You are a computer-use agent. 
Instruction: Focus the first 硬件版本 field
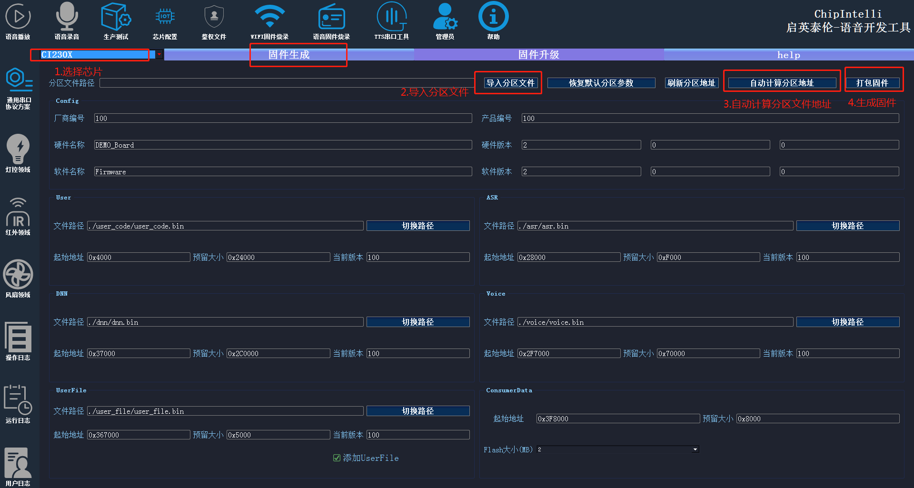coord(581,145)
